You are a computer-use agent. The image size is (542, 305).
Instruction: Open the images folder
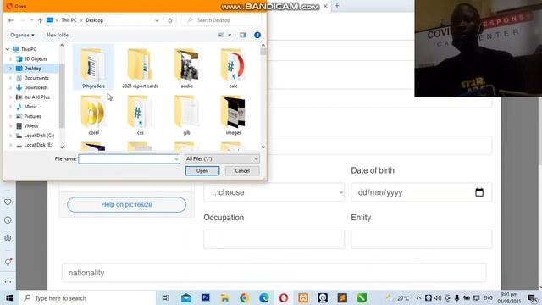click(234, 115)
